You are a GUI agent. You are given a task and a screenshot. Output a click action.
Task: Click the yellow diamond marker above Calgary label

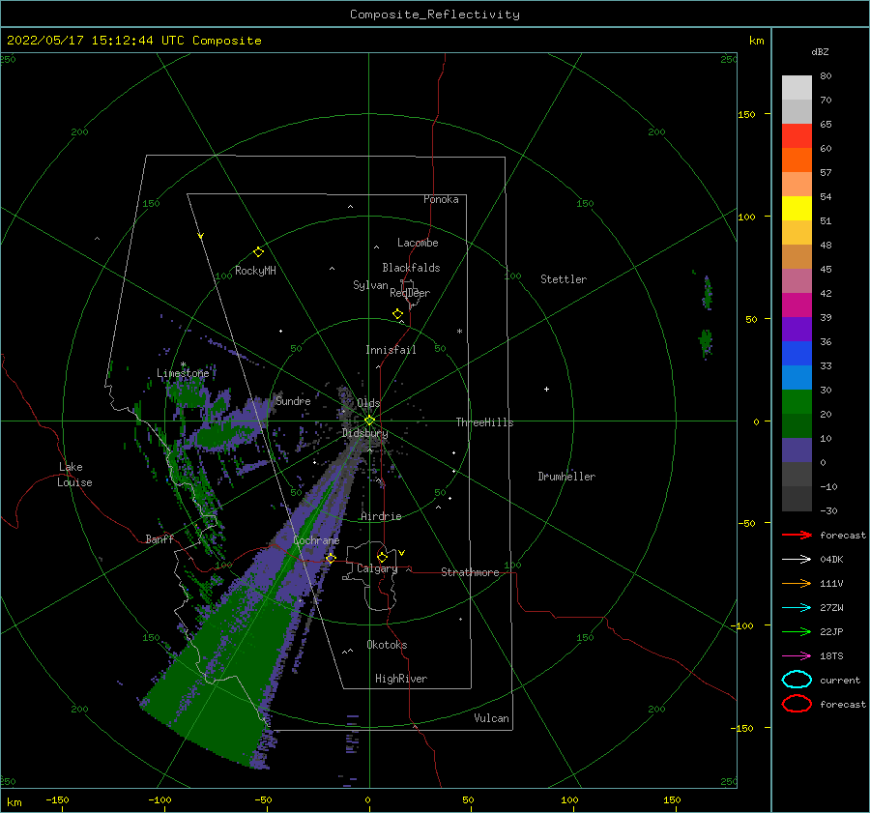click(x=382, y=557)
